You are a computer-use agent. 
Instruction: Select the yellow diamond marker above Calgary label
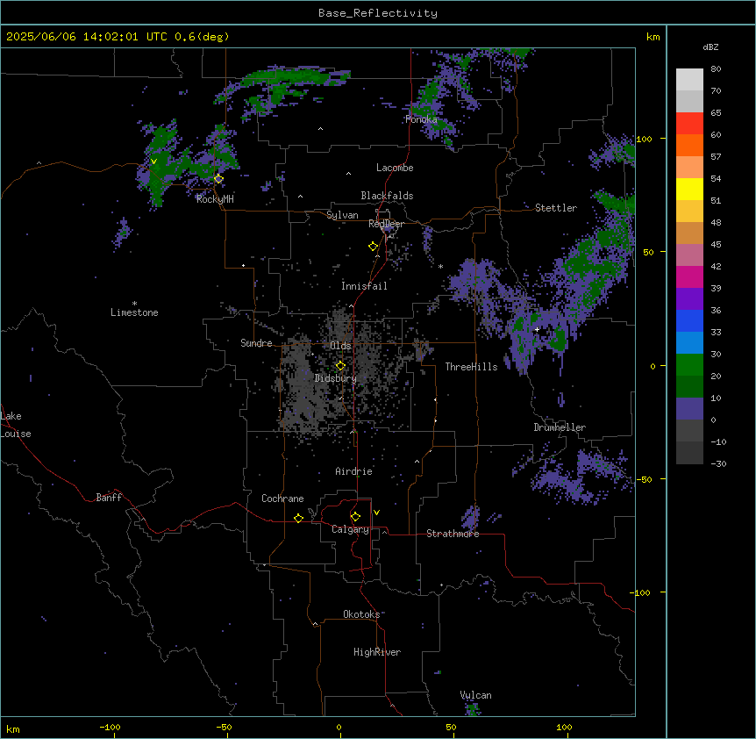pyautogui.click(x=355, y=517)
